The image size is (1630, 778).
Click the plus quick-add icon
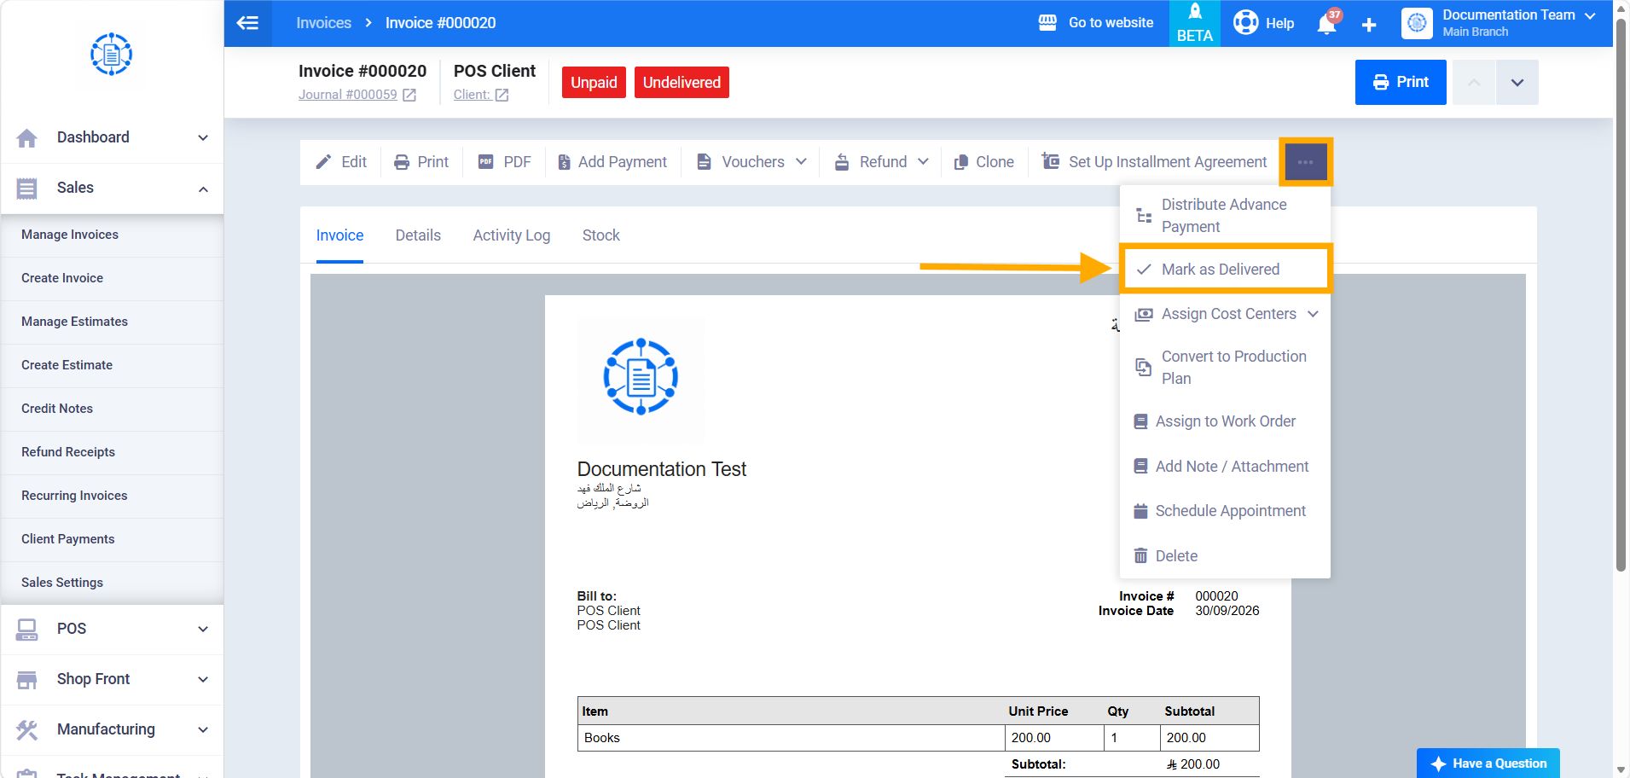click(x=1369, y=25)
